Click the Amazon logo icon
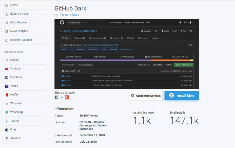Screen dimensions: 235x148 7,138
